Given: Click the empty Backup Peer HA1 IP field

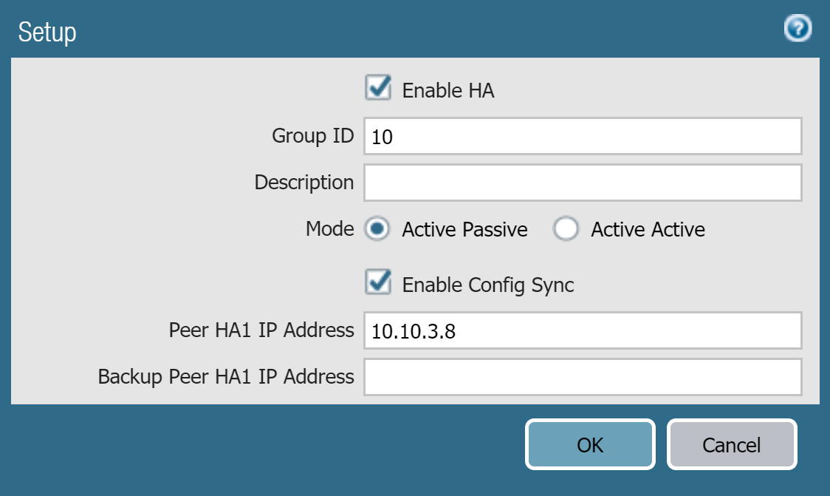Looking at the screenshot, I should (582, 377).
